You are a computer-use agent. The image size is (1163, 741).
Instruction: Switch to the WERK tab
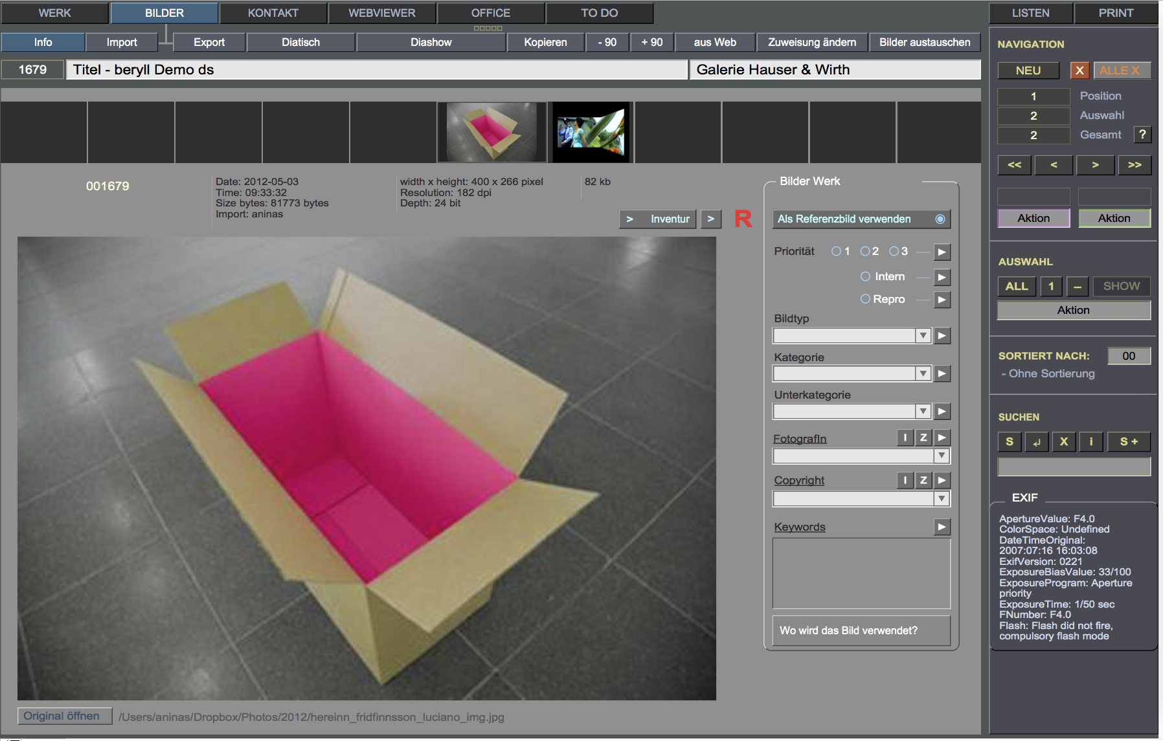(x=54, y=13)
